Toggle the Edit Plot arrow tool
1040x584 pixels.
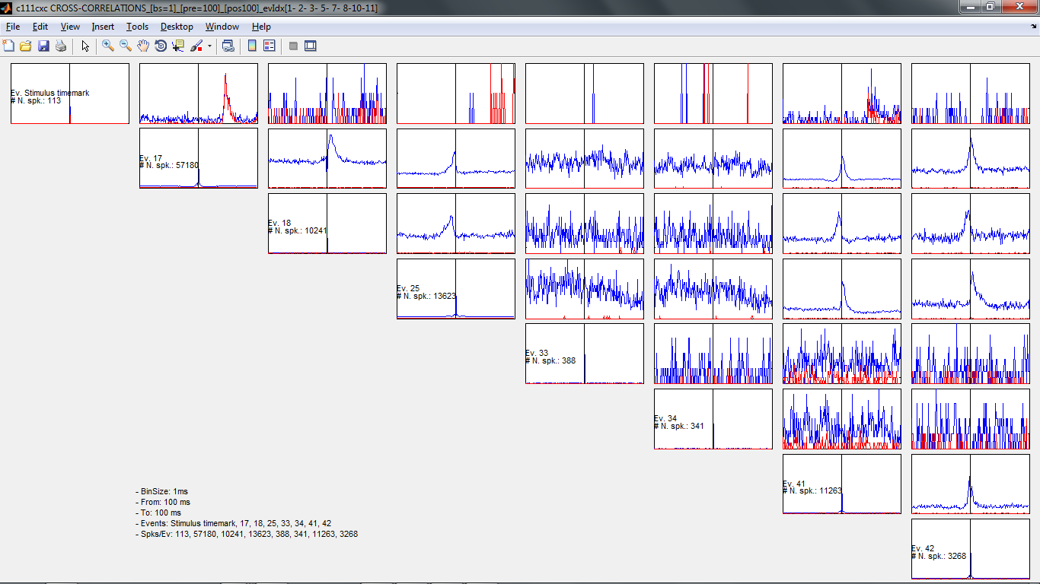tap(85, 46)
